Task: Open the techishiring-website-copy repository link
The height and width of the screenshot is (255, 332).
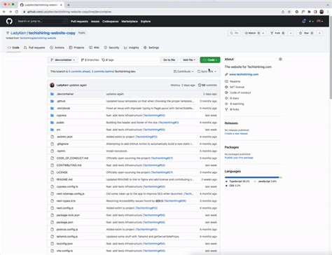Action: point(52,33)
